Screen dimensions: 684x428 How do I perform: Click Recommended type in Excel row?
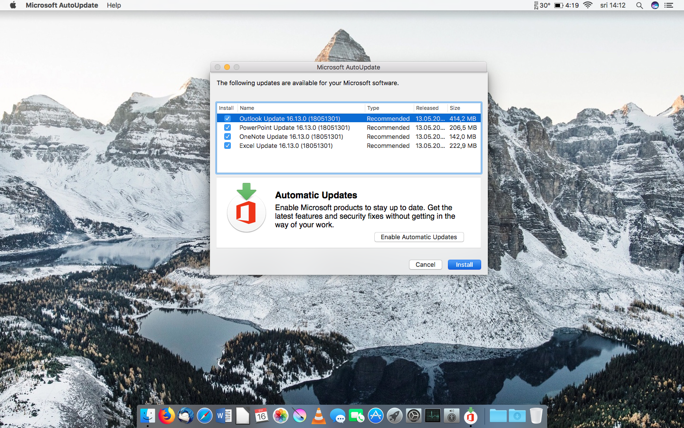pyautogui.click(x=388, y=146)
